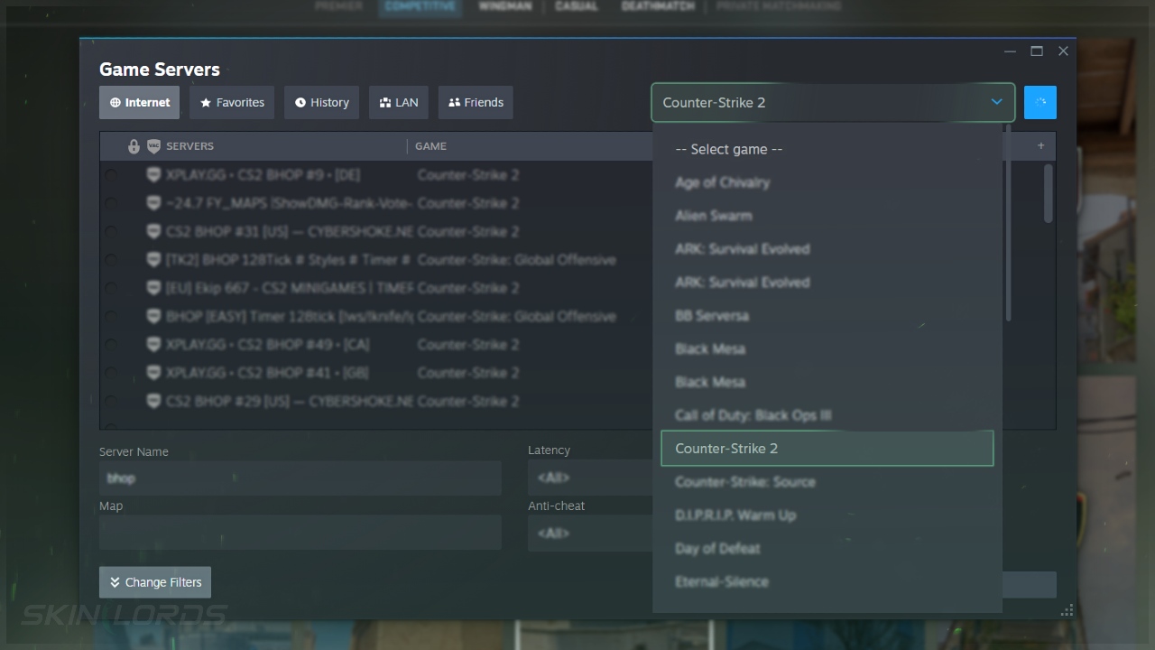Select highlighted Counter-Strike 2 option
Image resolution: width=1155 pixels, height=650 pixels.
pos(827,449)
